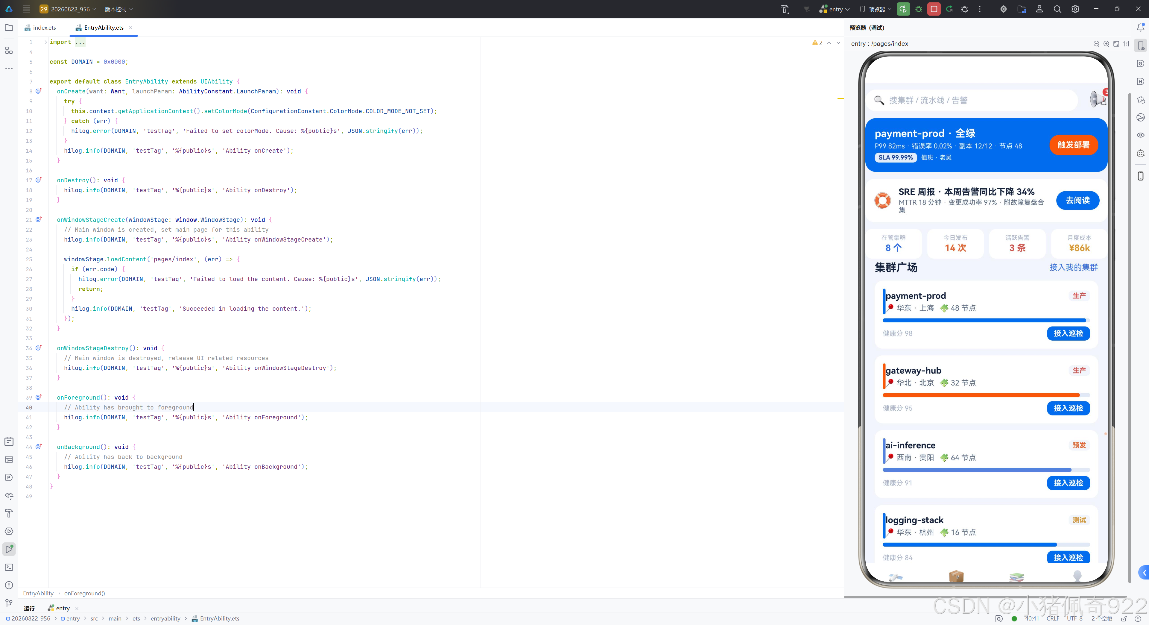
Task: Open the version control branch icon
Action: pos(9,603)
